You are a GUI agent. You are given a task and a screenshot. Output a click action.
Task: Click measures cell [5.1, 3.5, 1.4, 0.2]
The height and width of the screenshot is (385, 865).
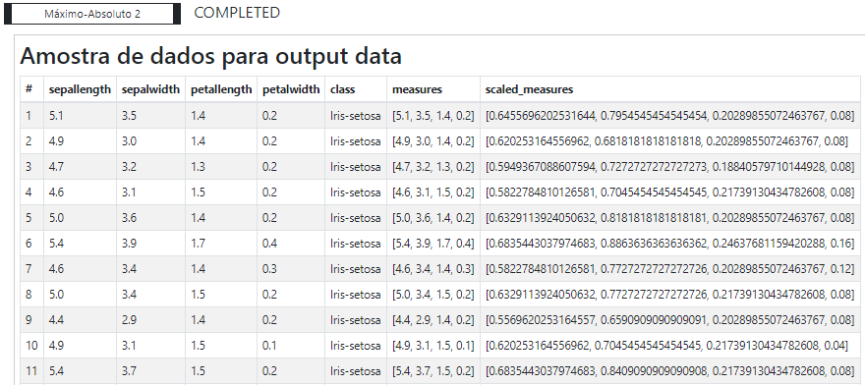click(433, 115)
